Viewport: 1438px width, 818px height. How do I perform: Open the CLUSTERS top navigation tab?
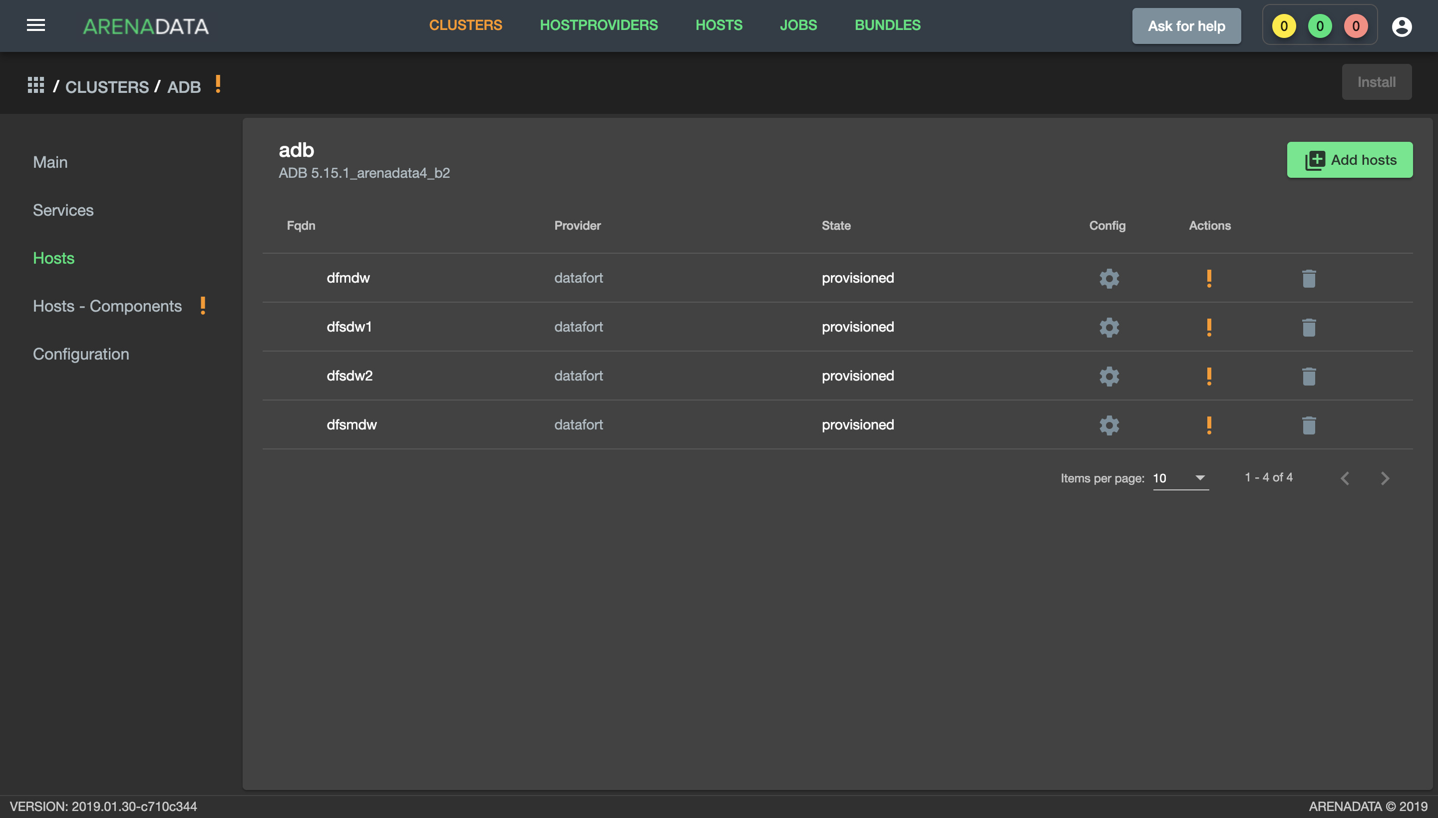[x=465, y=25]
